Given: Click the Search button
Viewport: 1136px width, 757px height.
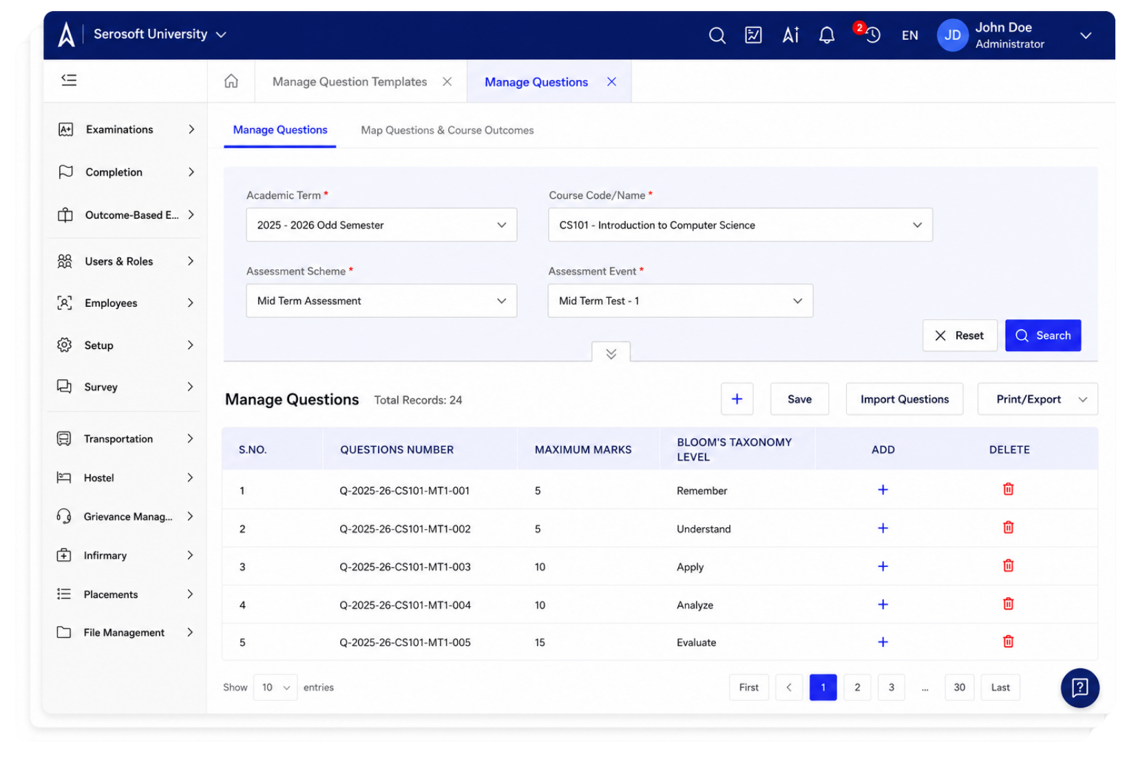Looking at the screenshot, I should click(x=1043, y=335).
